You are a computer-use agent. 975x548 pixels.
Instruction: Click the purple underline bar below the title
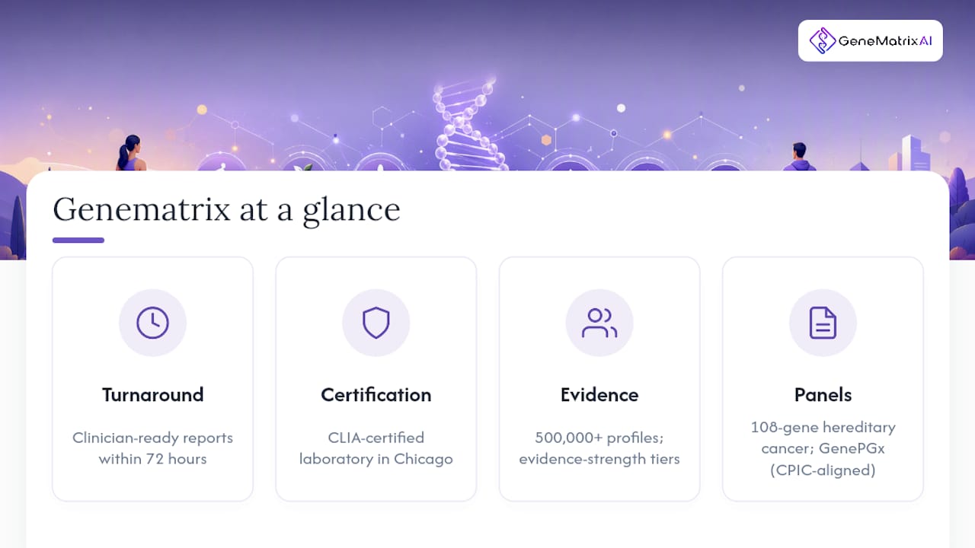pos(78,241)
